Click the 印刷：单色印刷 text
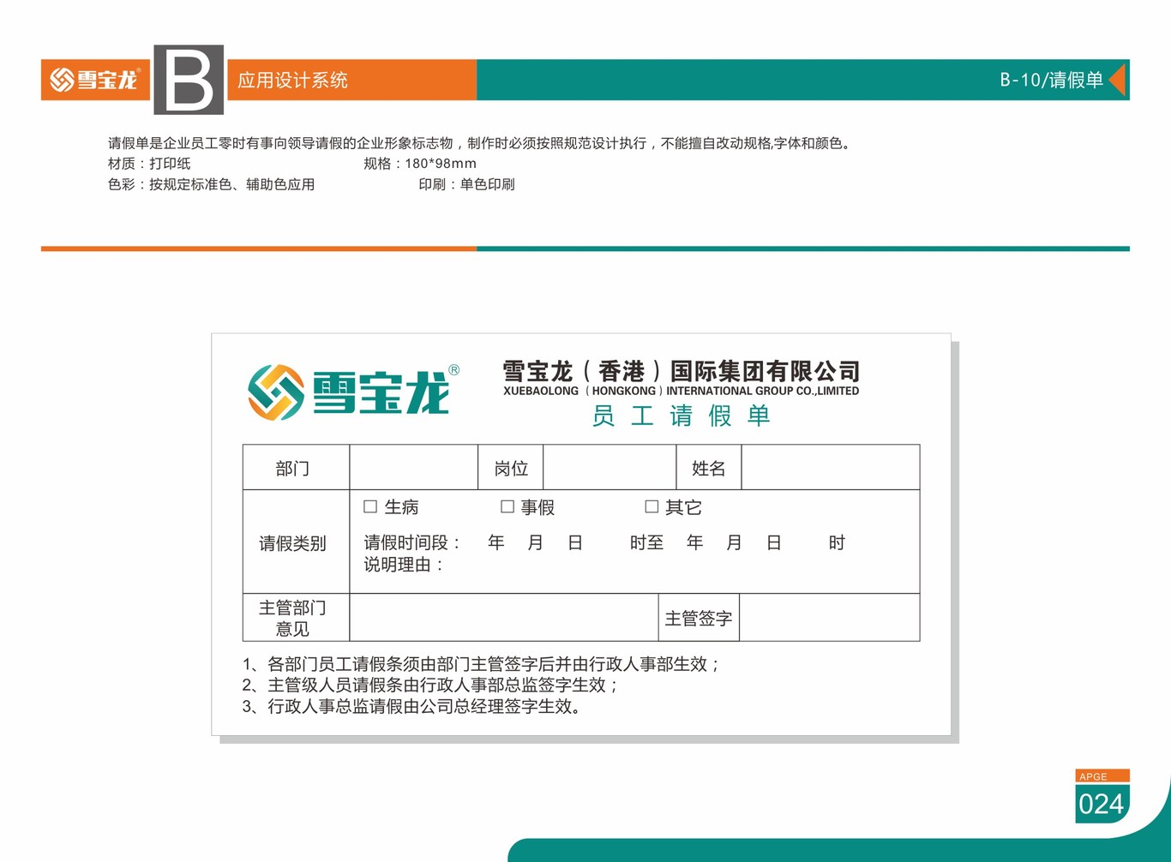The height and width of the screenshot is (862, 1171). pyautogui.click(x=466, y=184)
